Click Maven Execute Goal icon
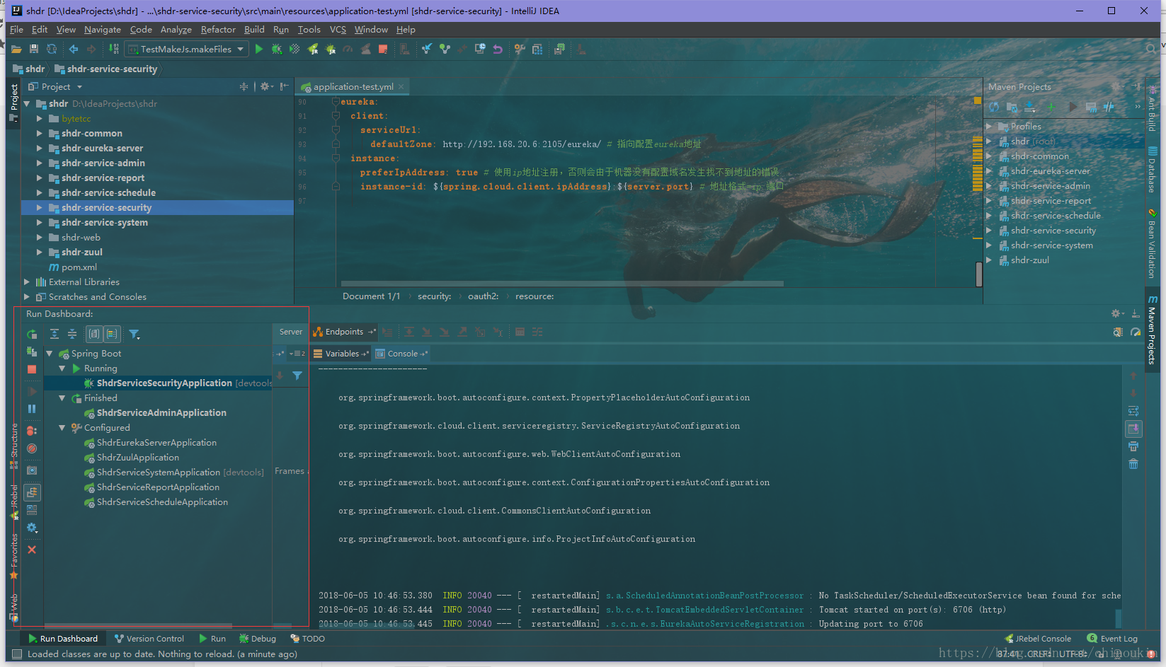1166x667 pixels. pos(1091,107)
